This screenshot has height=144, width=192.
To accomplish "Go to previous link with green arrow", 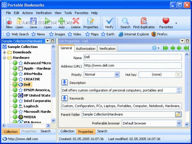I will pyautogui.click(x=172, y=48).
